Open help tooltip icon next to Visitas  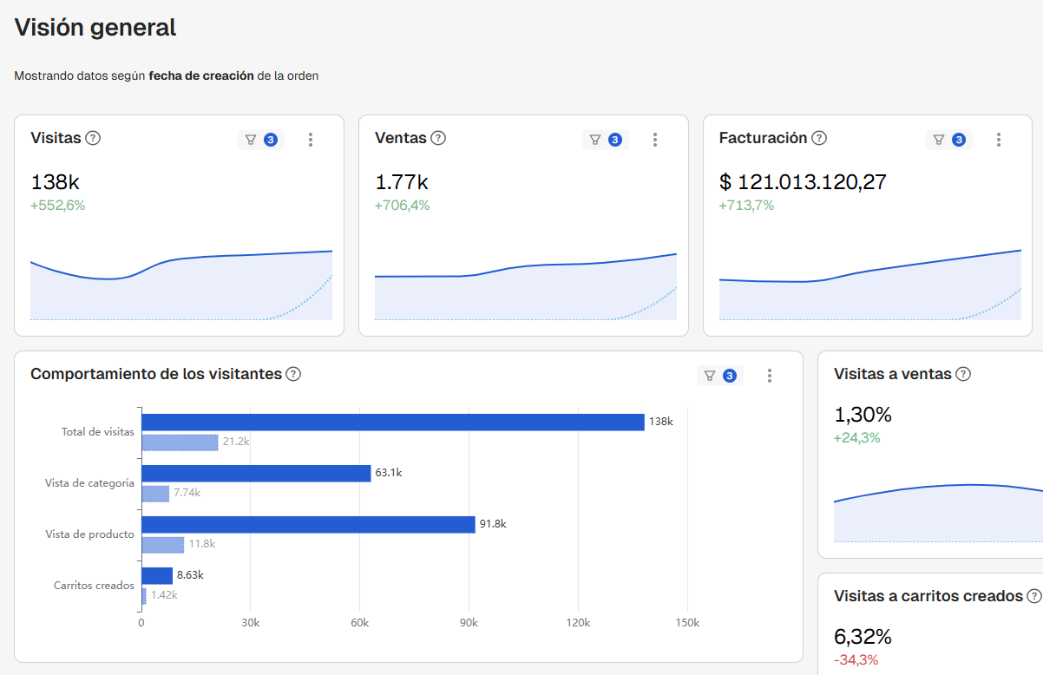tap(94, 138)
